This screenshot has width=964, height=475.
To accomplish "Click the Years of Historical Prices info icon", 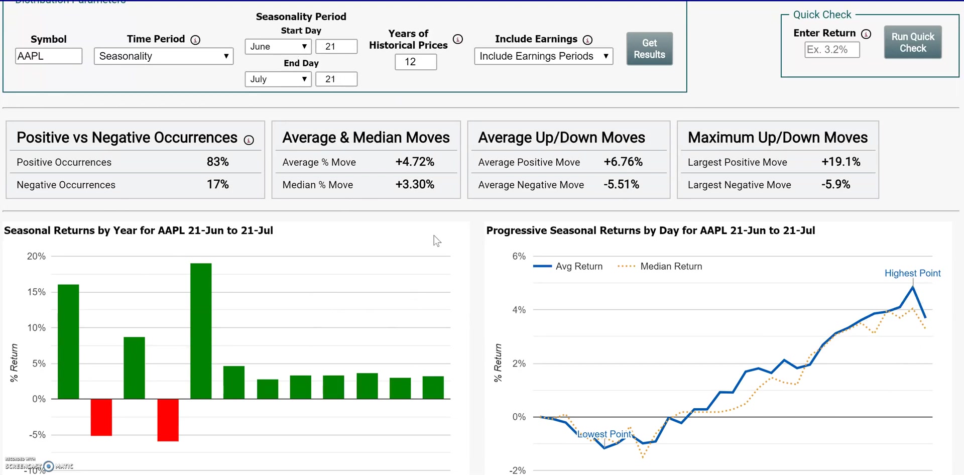I will click(457, 39).
